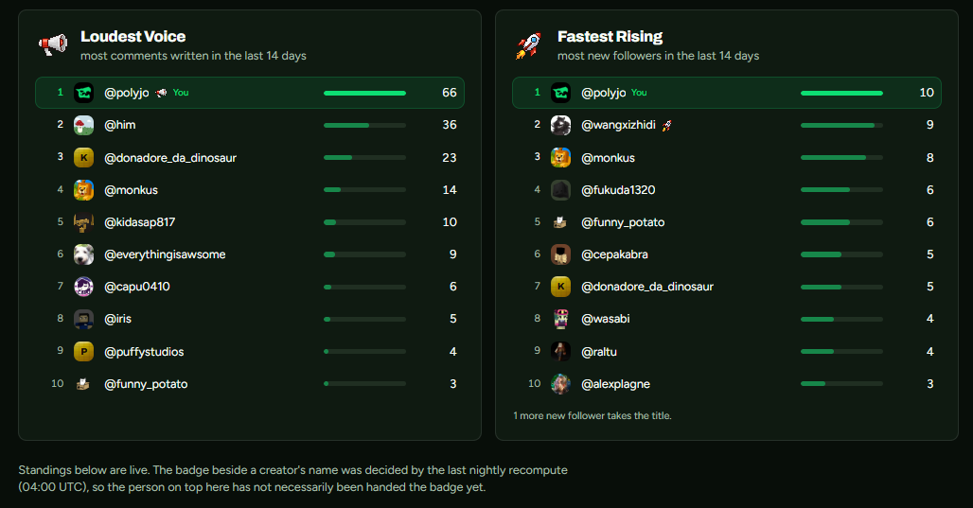This screenshot has width=973, height=508.
Task: Open the @donadore_da_dinosaur profile in Loudest Voice
Action: (170, 158)
